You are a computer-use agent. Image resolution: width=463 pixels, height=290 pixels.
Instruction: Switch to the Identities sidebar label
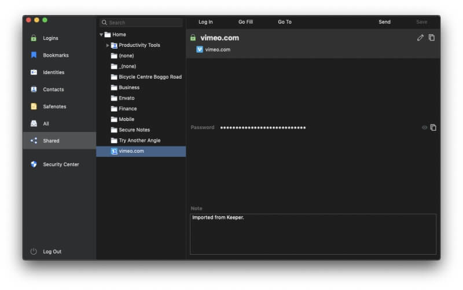tap(53, 72)
